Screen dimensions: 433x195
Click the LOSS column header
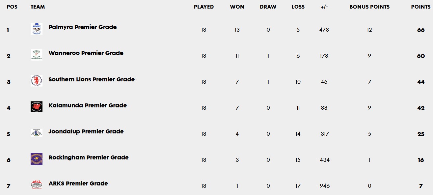tap(298, 7)
